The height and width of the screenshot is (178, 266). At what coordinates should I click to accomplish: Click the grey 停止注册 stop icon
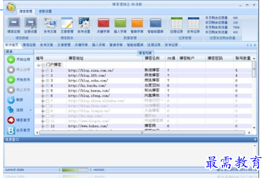(x=11, y=70)
